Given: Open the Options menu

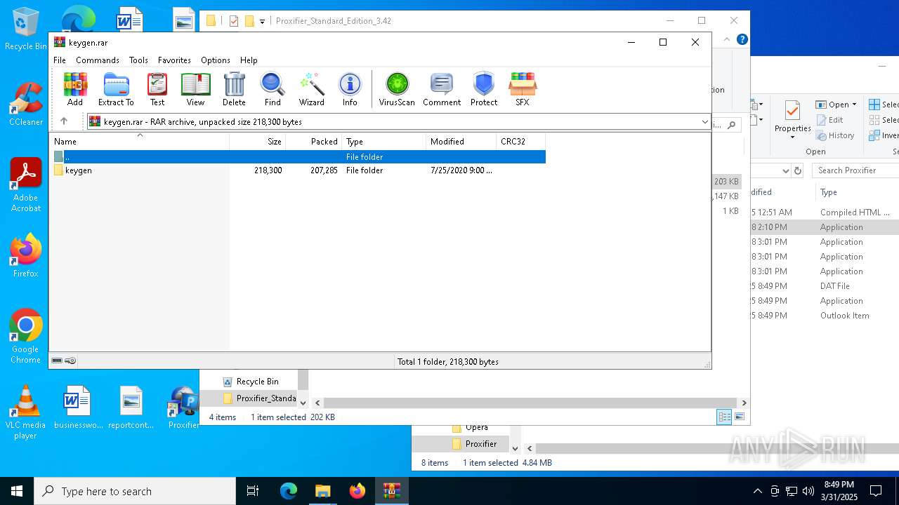Looking at the screenshot, I should [x=216, y=60].
